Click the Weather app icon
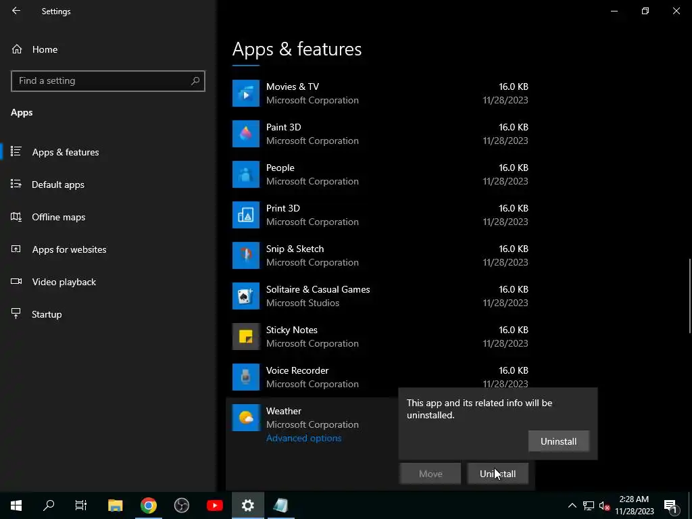The width and height of the screenshot is (692, 519). (x=246, y=418)
